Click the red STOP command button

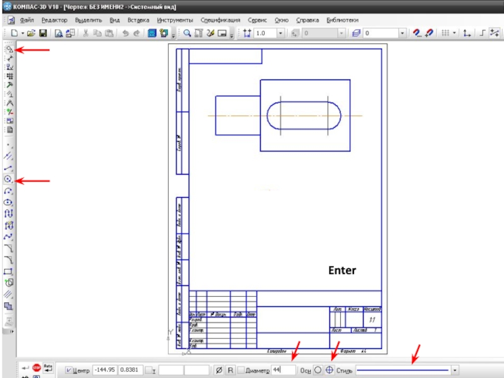[37, 367]
